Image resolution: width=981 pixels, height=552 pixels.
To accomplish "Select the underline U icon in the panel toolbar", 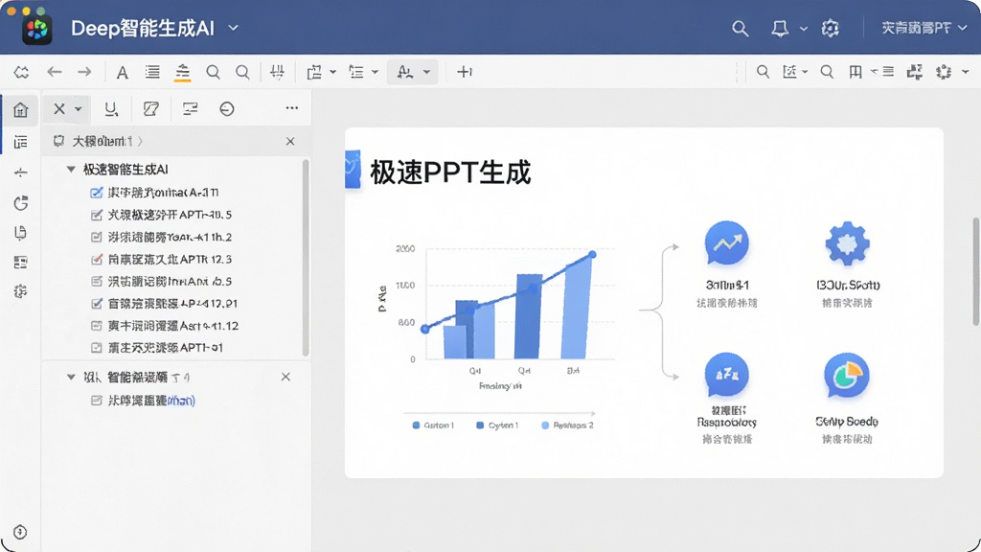I will 111,109.
